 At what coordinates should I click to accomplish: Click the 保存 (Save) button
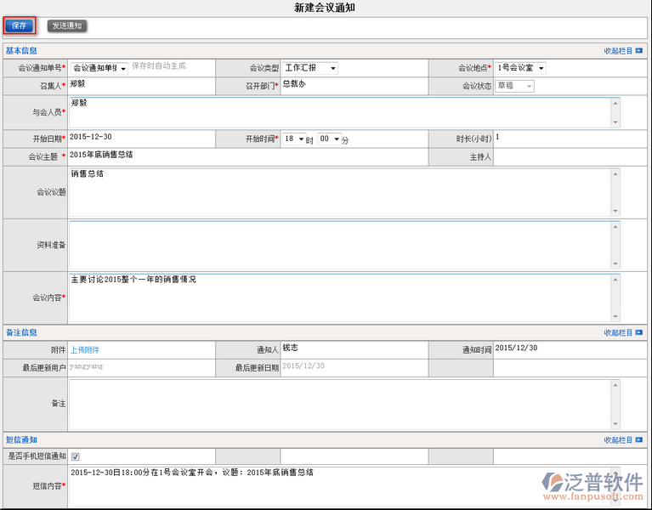[x=19, y=25]
